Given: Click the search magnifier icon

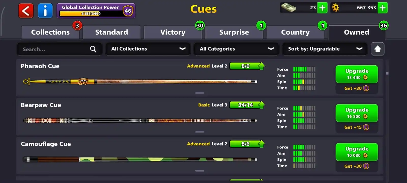Looking at the screenshot, I should 93,49.
